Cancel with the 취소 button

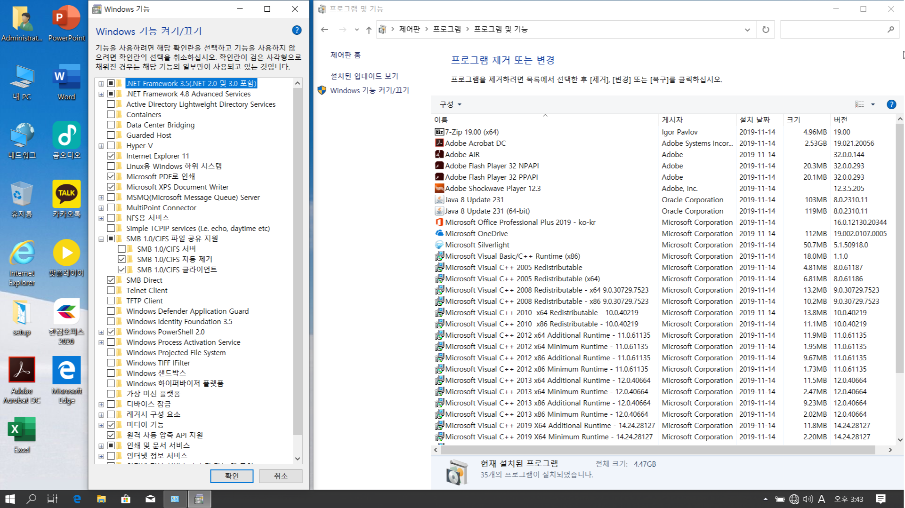(x=281, y=476)
